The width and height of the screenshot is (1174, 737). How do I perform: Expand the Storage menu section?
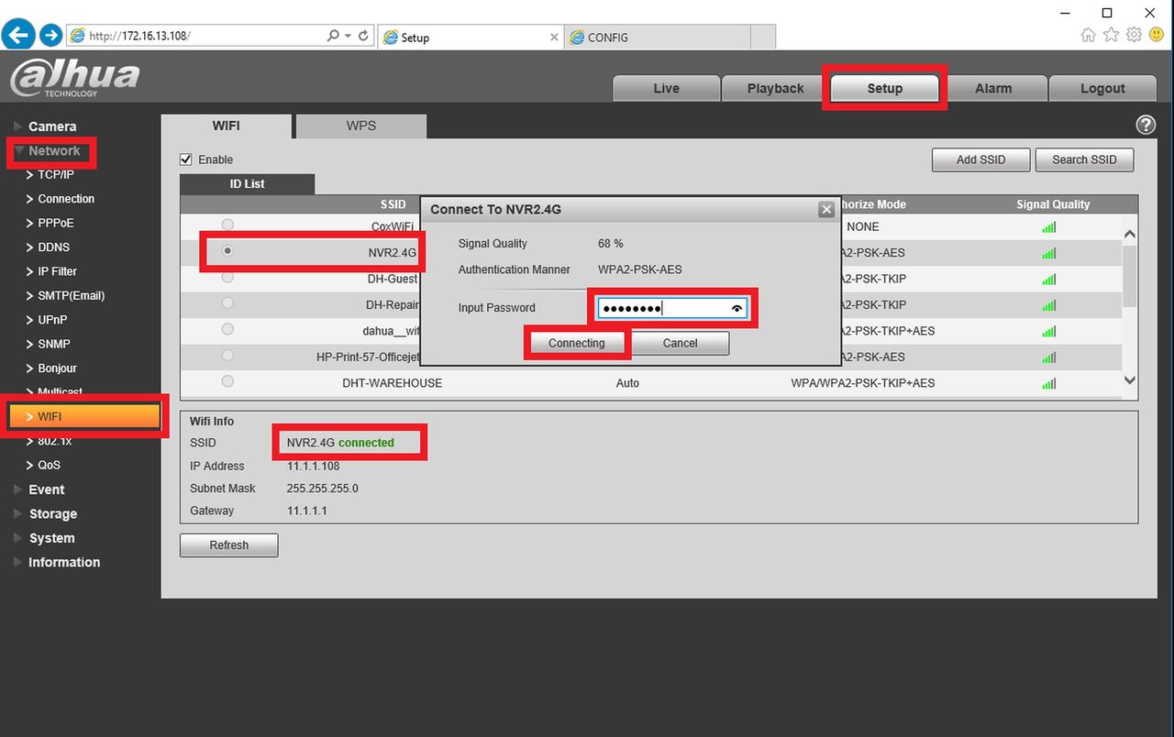tap(52, 514)
